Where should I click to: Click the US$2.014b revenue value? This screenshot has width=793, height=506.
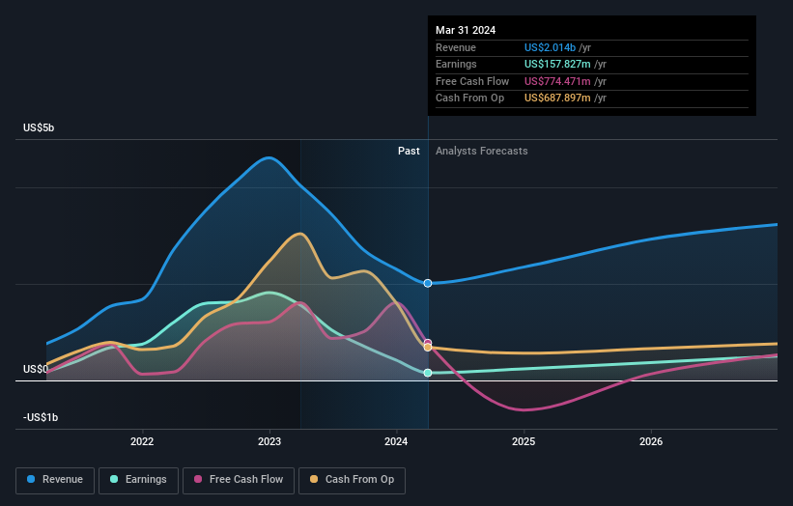(550, 47)
